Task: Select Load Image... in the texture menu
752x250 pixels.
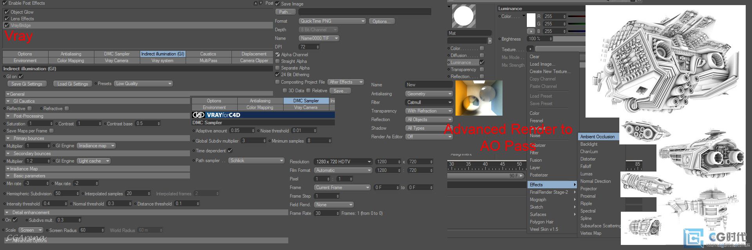Action: click(x=542, y=64)
